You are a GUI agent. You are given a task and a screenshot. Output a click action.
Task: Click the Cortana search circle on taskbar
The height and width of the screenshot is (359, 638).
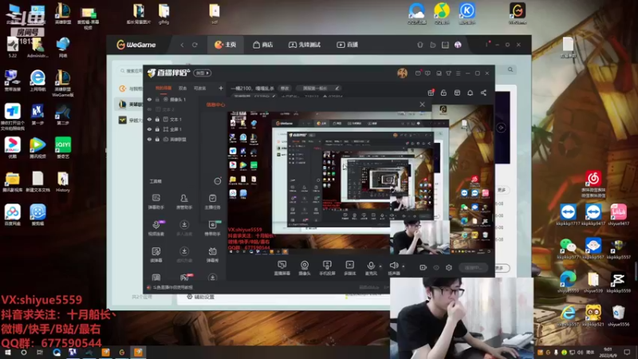point(24,353)
